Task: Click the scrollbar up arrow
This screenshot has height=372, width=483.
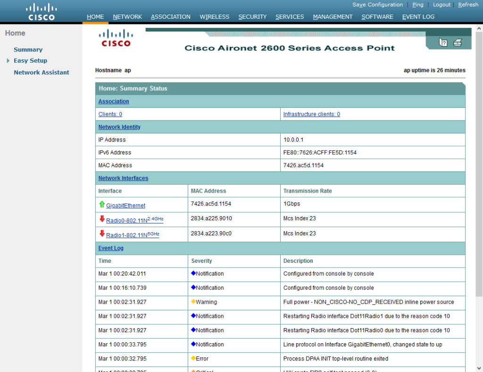Action: tap(479, 28)
